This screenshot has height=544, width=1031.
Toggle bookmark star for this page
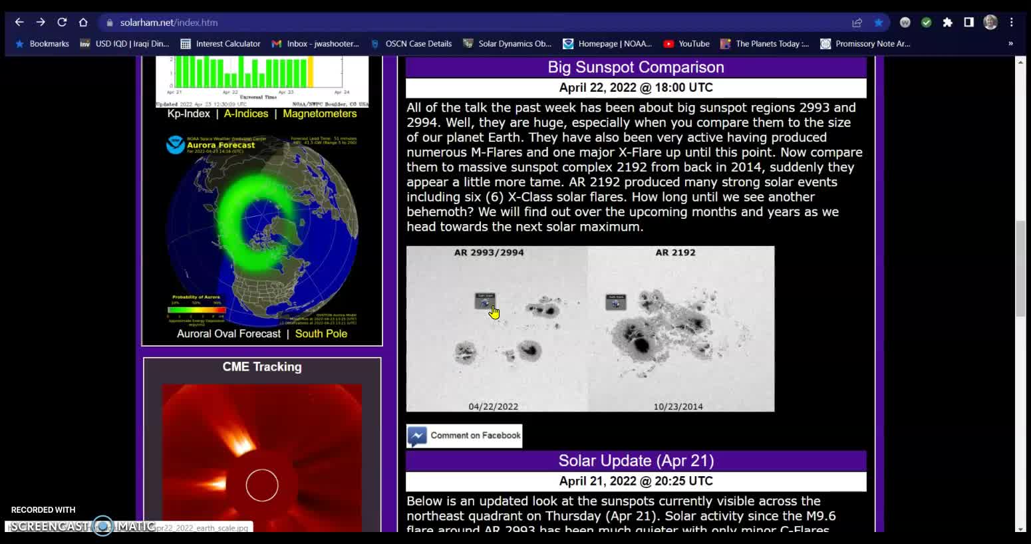click(x=878, y=23)
